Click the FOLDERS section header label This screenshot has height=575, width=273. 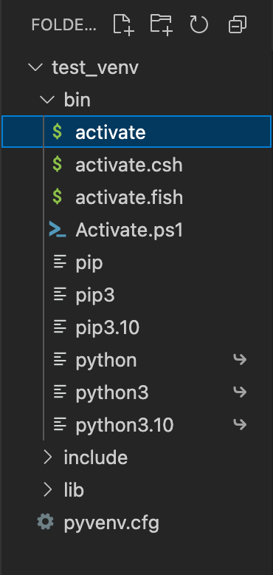(x=63, y=25)
